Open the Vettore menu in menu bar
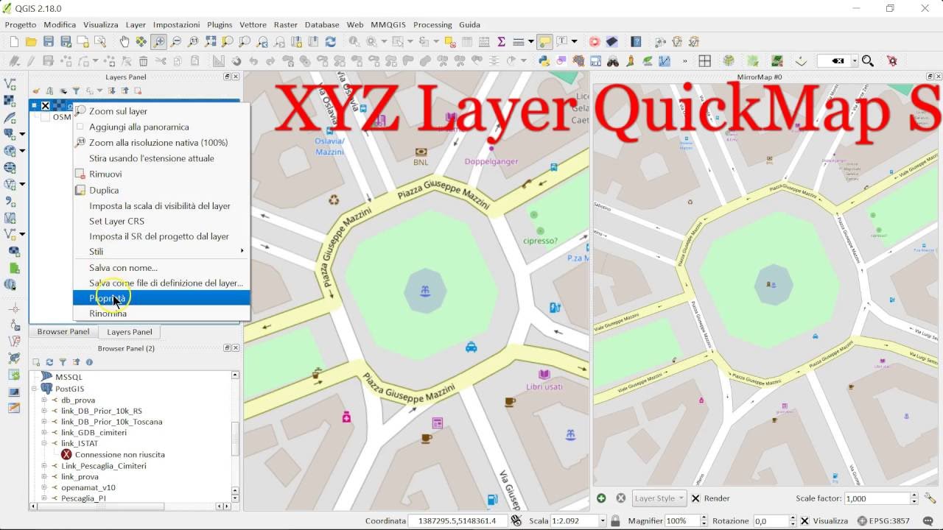The width and height of the screenshot is (943, 530). [253, 25]
